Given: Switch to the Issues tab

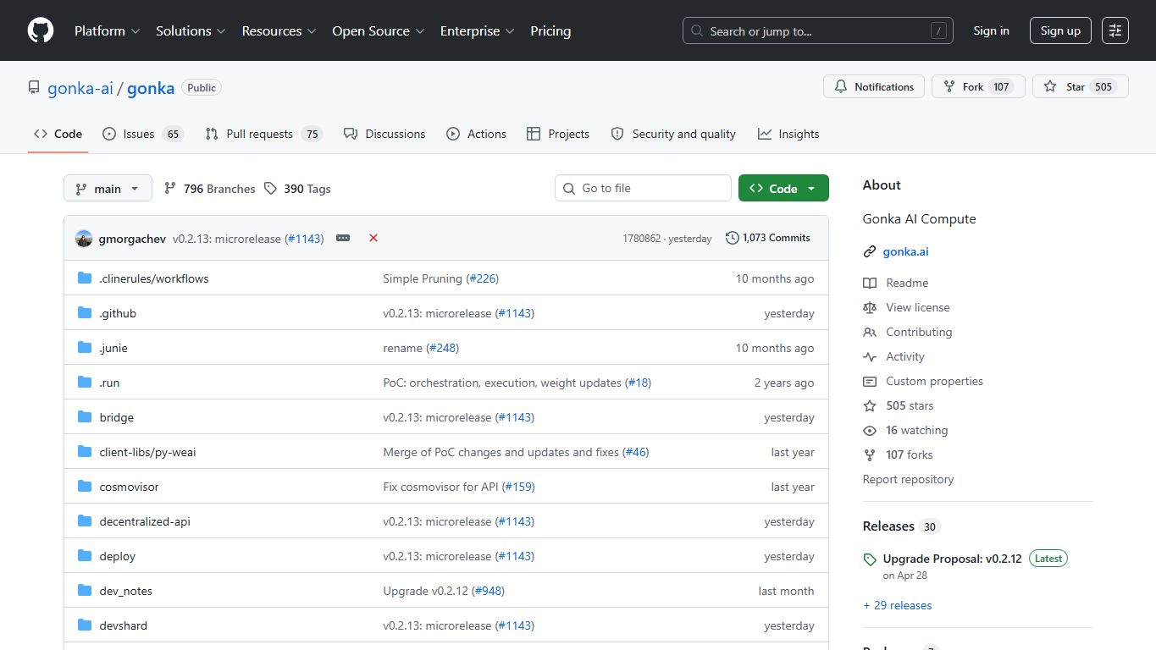Looking at the screenshot, I should [143, 134].
